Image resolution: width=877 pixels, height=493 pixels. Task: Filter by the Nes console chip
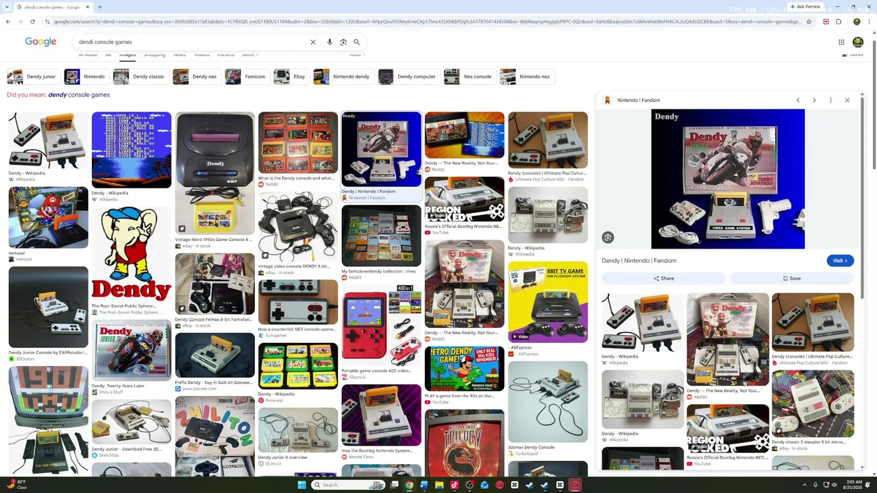tap(469, 77)
